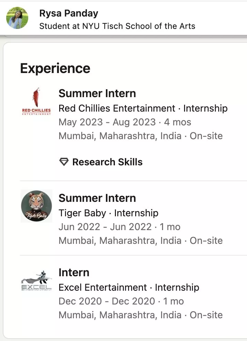Click Red Chillies Entertainment · Internship text
Screen dimensions: 247x341
pos(143,108)
